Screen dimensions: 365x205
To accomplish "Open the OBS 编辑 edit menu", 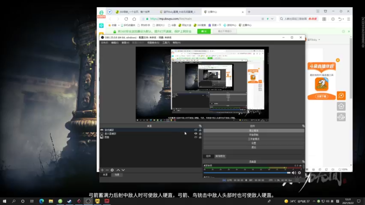I will [115, 43].
